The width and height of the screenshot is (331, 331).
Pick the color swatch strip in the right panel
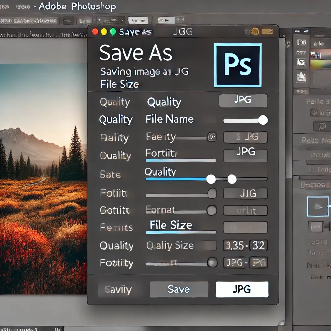click(x=321, y=55)
